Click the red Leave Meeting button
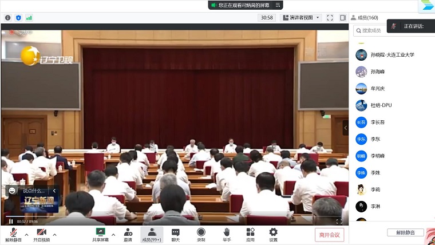This screenshot has width=435, height=245. (329, 235)
